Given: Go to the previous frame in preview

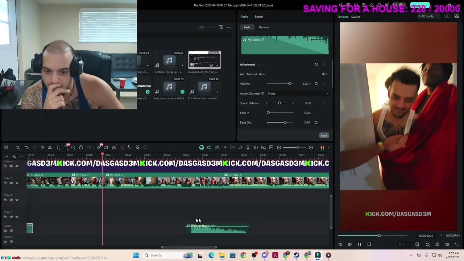Looking at the screenshot, I should pyautogui.click(x=340, y=244).
